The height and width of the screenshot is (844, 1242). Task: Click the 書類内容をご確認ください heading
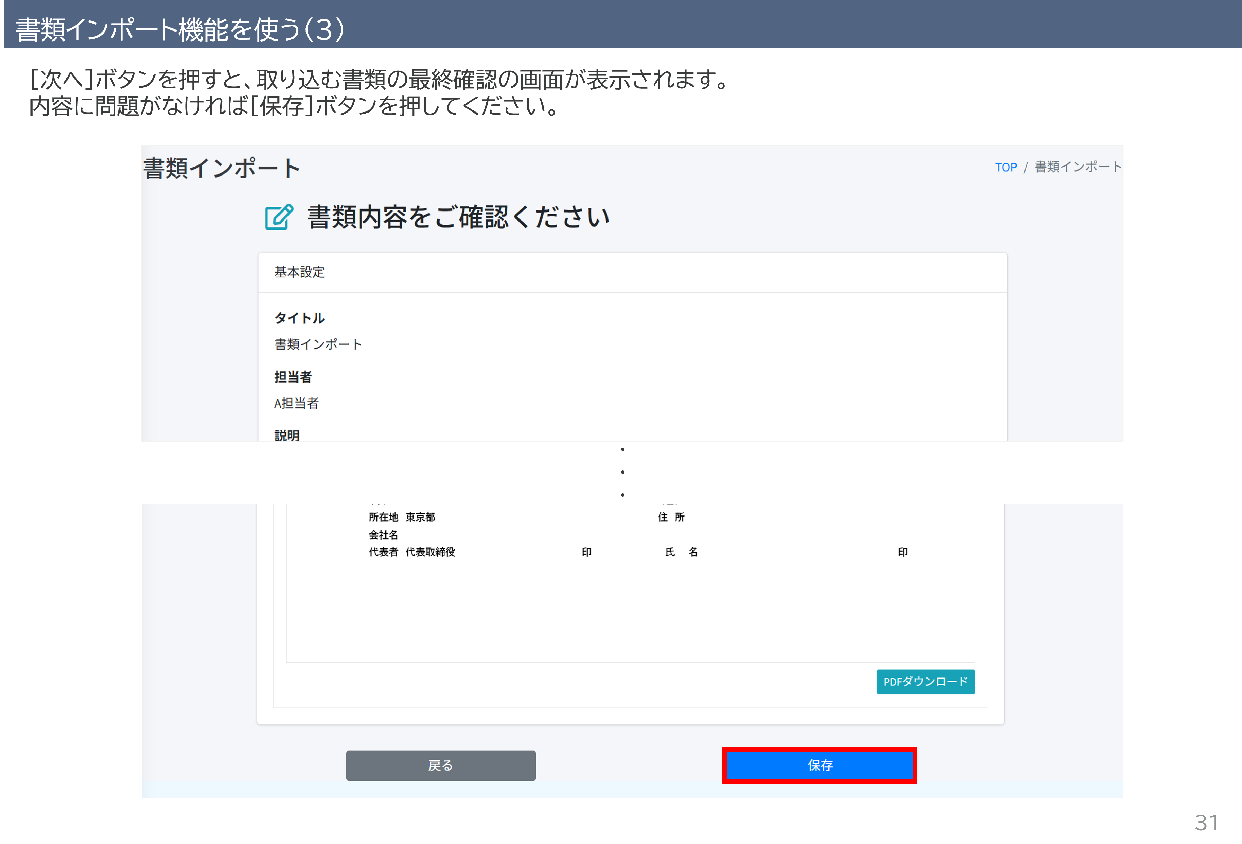coord(458,217)
